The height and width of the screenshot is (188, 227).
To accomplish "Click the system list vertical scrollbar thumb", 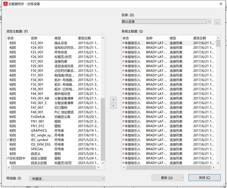I will pyautogui.click(x=218, y=43).
